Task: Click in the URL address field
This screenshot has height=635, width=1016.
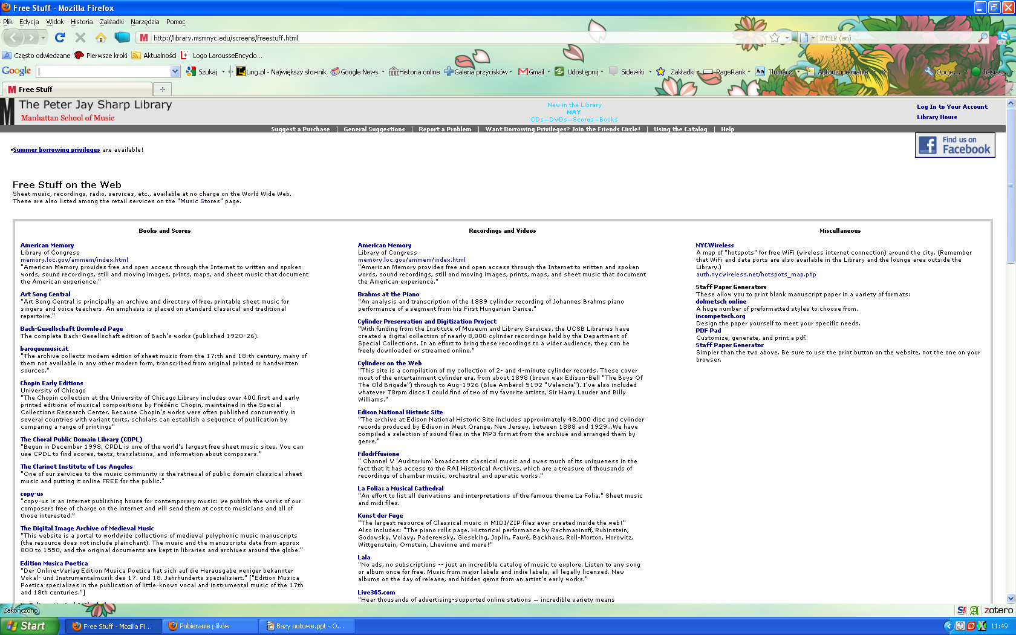Action: click(460, 37)
